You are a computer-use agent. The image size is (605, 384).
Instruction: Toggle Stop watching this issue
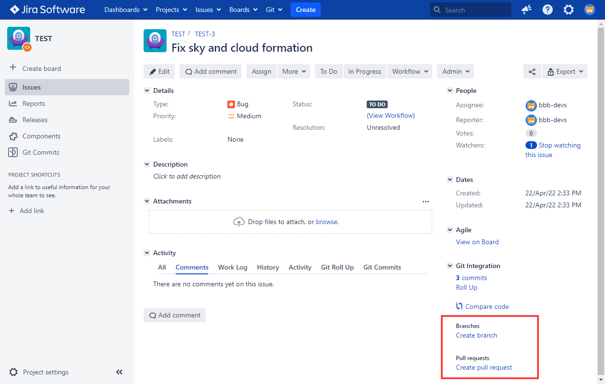pyautogui.click(x=559, y=145)
